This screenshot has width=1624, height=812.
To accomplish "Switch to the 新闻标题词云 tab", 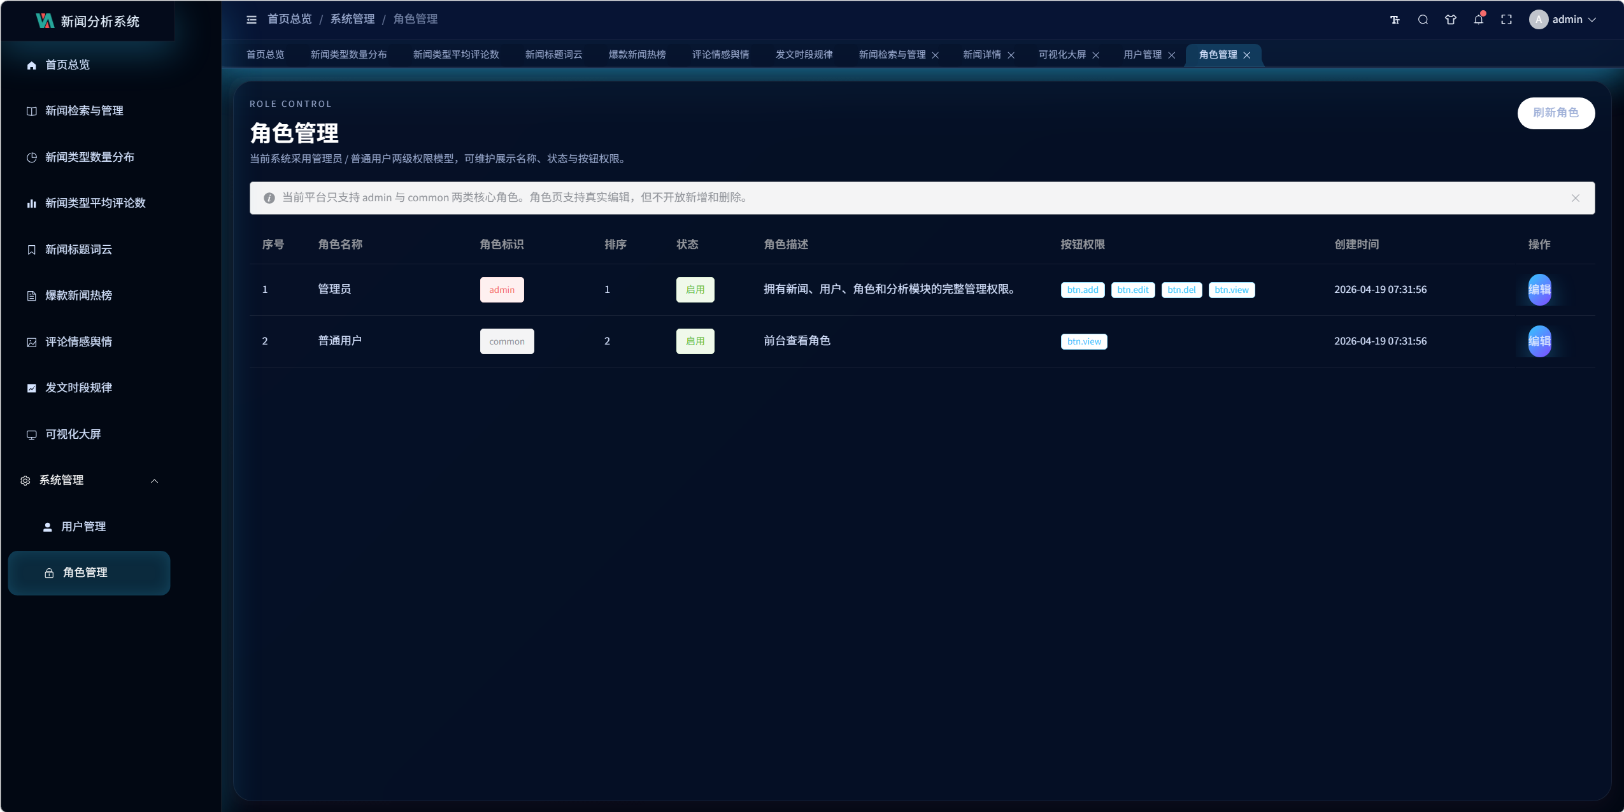I will point(553,55).
